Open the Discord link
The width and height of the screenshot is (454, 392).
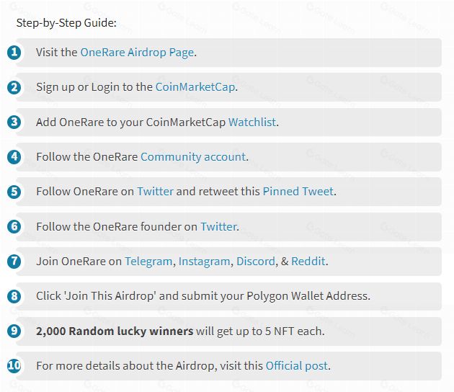pos(256,261)
